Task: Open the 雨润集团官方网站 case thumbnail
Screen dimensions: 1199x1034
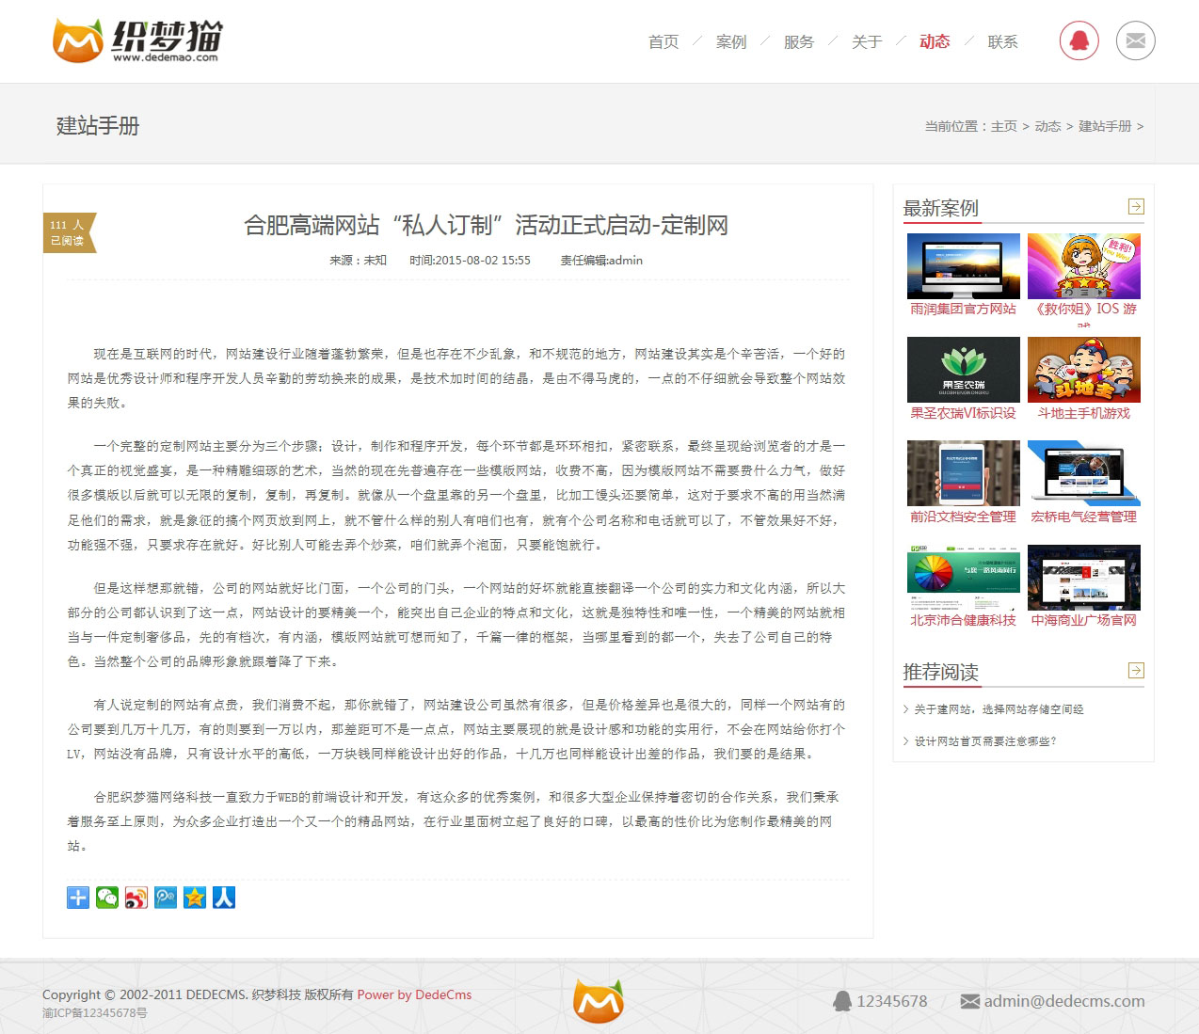Action: tap(963, 266)
